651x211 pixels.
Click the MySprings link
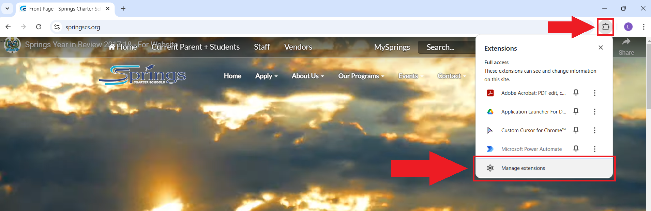392,47
